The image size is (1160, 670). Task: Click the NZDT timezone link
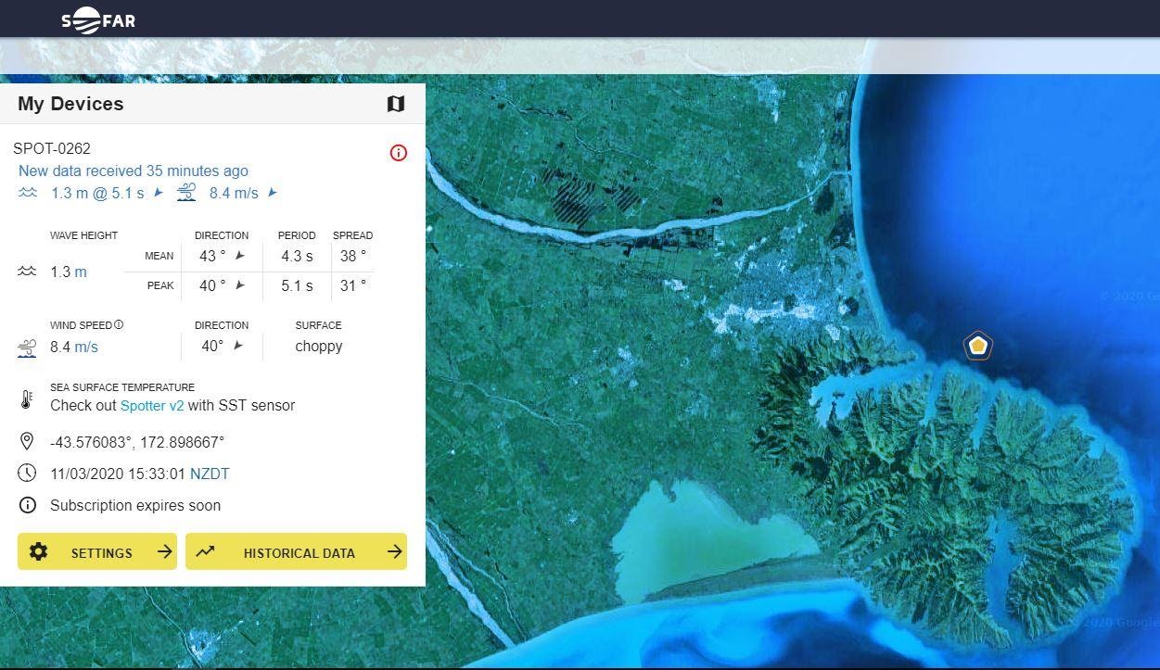[210, 473]
